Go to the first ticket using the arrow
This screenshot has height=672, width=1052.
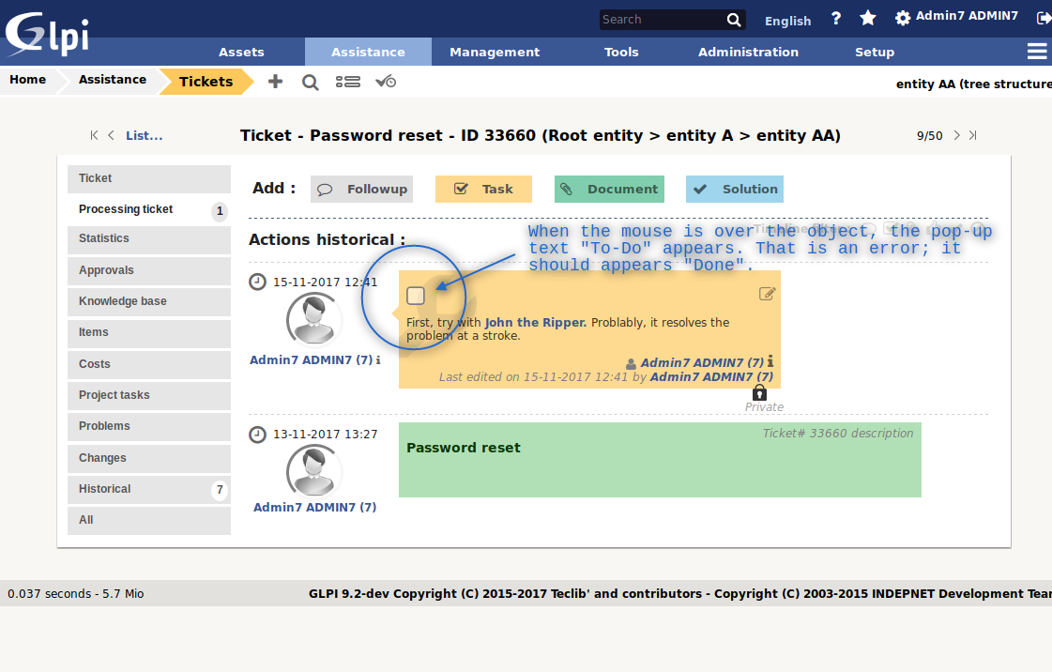(x=94, y=135)
